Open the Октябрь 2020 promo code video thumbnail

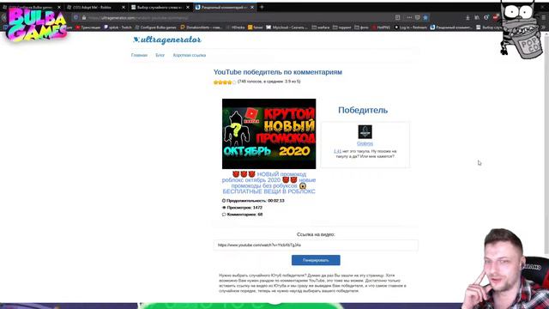(268, 134)
